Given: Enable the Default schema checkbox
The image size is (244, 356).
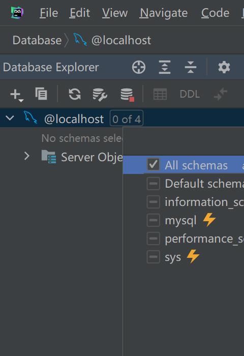Looking at the screenshot, I should pyautogui.click(x=153, y=183).
